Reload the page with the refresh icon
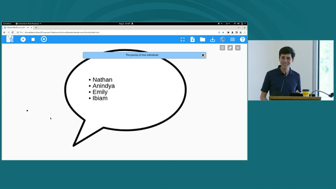The height and width of the screenshot is (189, 336). (13, 33)
